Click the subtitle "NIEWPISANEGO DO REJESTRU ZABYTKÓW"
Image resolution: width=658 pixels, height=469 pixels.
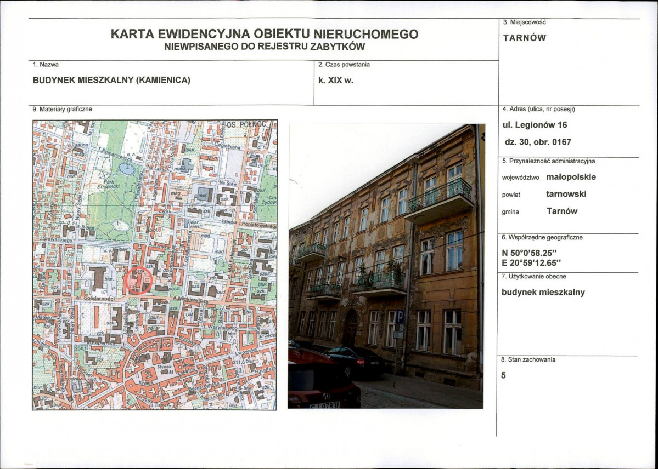[x=265, y=47]
